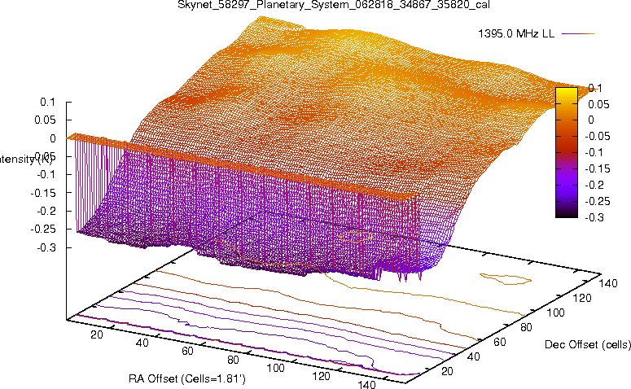Click the 0.05 label on the color bar

click(x=598, y=105)
